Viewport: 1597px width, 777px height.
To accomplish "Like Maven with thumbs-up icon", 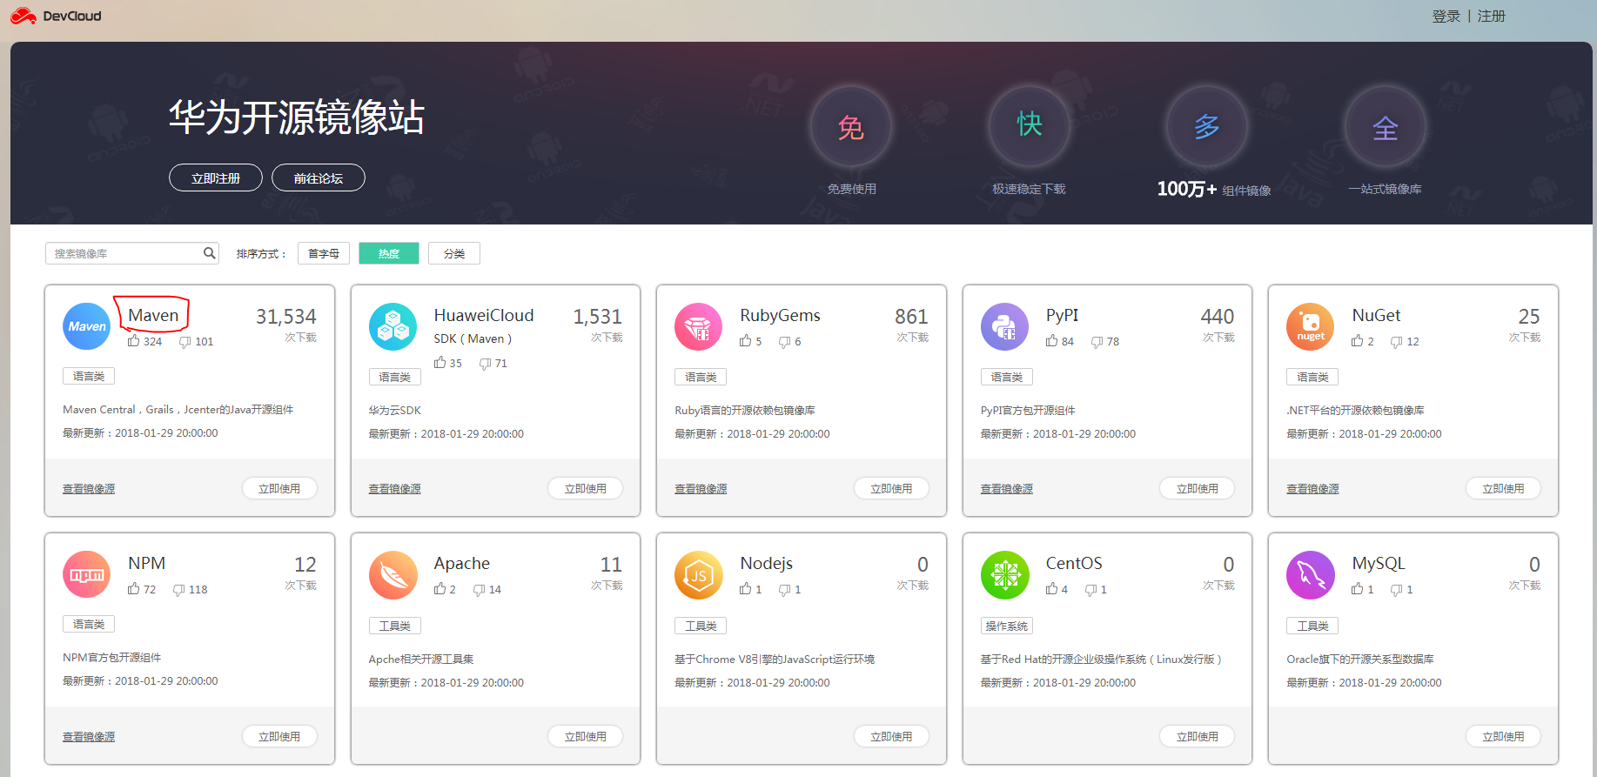I will pyautogui.click(x=133, y=341).
